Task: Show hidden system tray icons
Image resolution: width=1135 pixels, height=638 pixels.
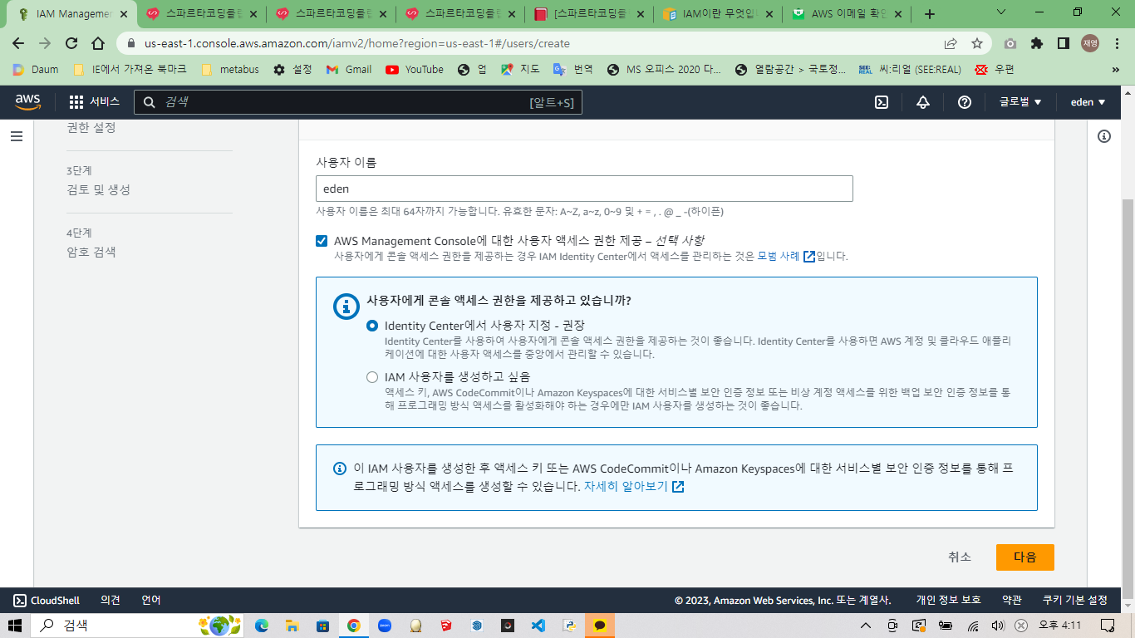Action: tap(865, 625)
